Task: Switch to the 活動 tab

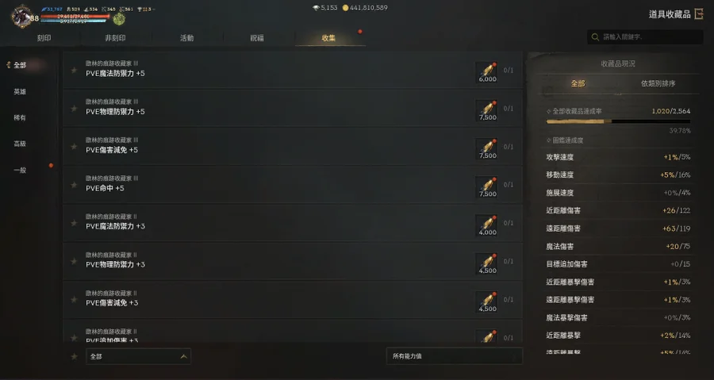Action: pos(186,38)
